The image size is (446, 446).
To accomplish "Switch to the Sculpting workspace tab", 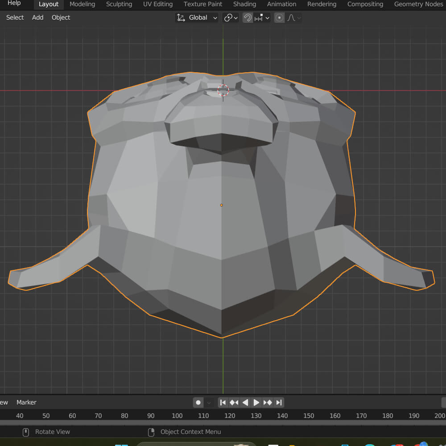I will 119,4.
